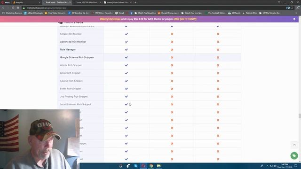The height and width of the screenshot is (169, 301).
Task: Open the Watch Fox News Live bookmark
Action: pos(145,13)
